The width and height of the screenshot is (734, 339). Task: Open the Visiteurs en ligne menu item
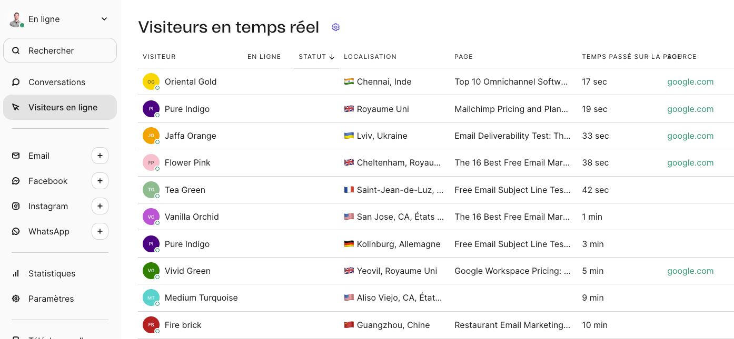tap(60, 107)
